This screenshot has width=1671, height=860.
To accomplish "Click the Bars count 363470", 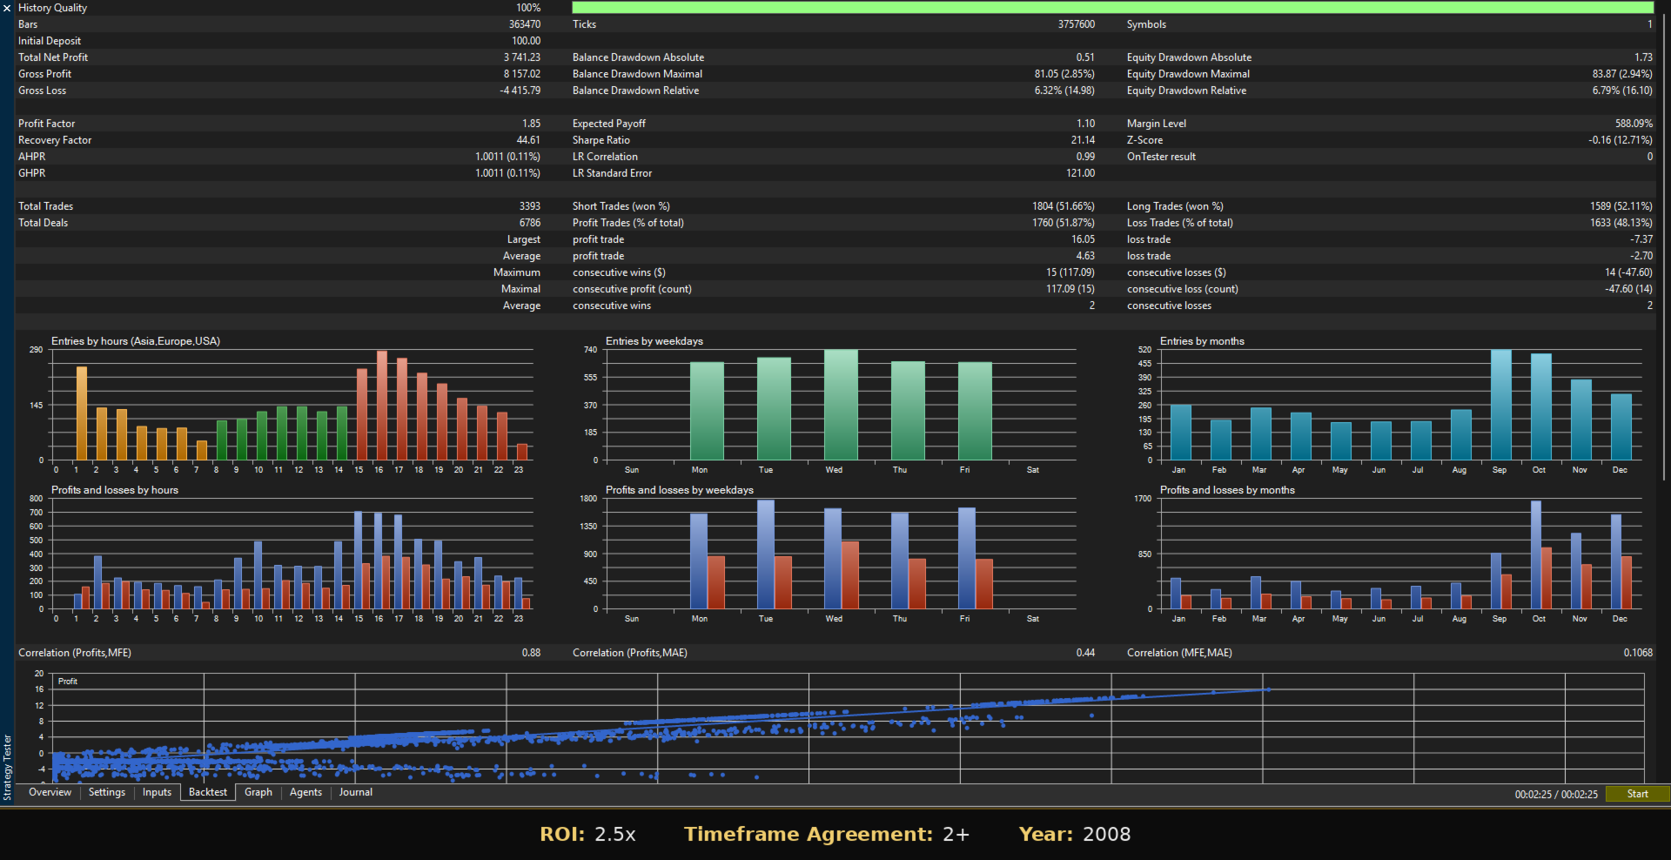I will point(525,24).
